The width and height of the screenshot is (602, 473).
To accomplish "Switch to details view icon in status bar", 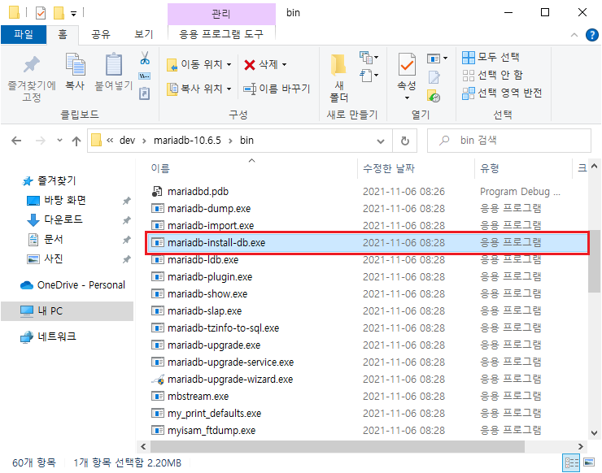I will [571, 462].
